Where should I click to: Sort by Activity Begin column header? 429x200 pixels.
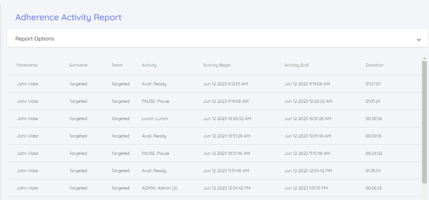(217, 65)
